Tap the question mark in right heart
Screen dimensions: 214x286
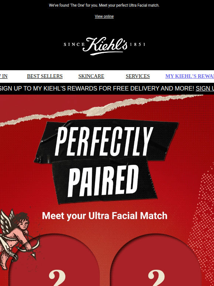156,278
